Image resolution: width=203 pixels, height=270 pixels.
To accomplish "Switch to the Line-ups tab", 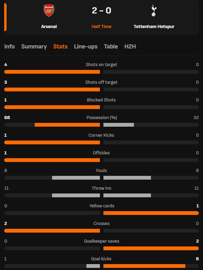I will pos(86,47).
